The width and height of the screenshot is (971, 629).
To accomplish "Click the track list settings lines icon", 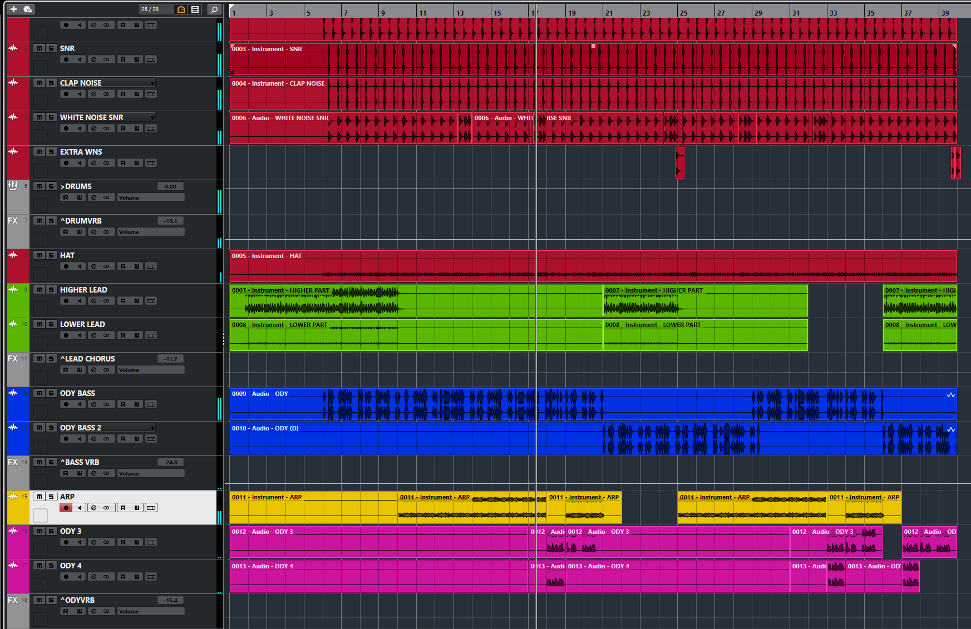I will tap(195, 9).
